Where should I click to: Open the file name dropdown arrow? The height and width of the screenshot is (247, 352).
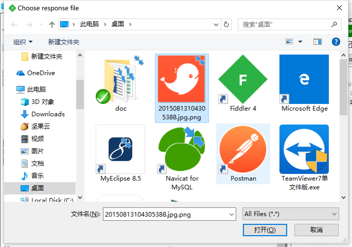tap(232, 214)
